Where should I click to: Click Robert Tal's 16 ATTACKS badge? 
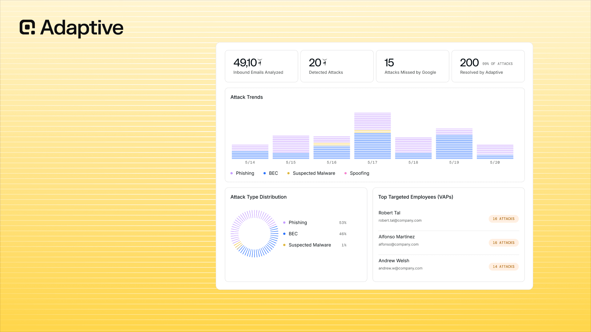tap(504, 219)
